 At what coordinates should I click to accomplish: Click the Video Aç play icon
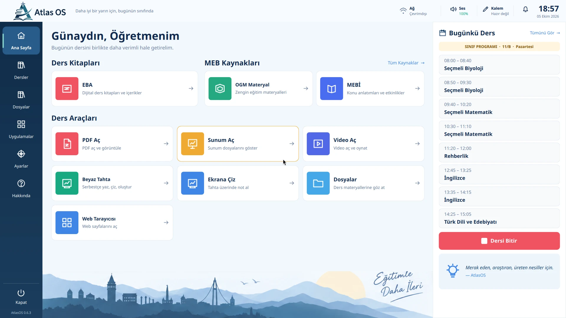[x=318, y=144]
